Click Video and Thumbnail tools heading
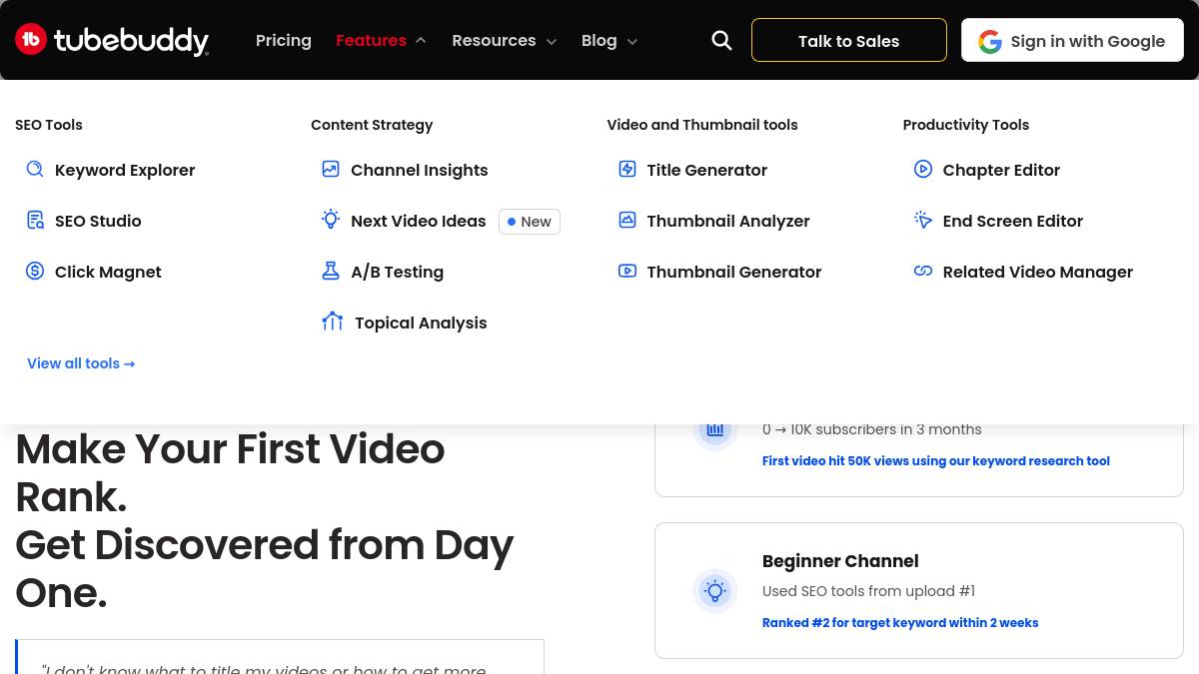Viewport: 1199px width, 674px height. 702,125
